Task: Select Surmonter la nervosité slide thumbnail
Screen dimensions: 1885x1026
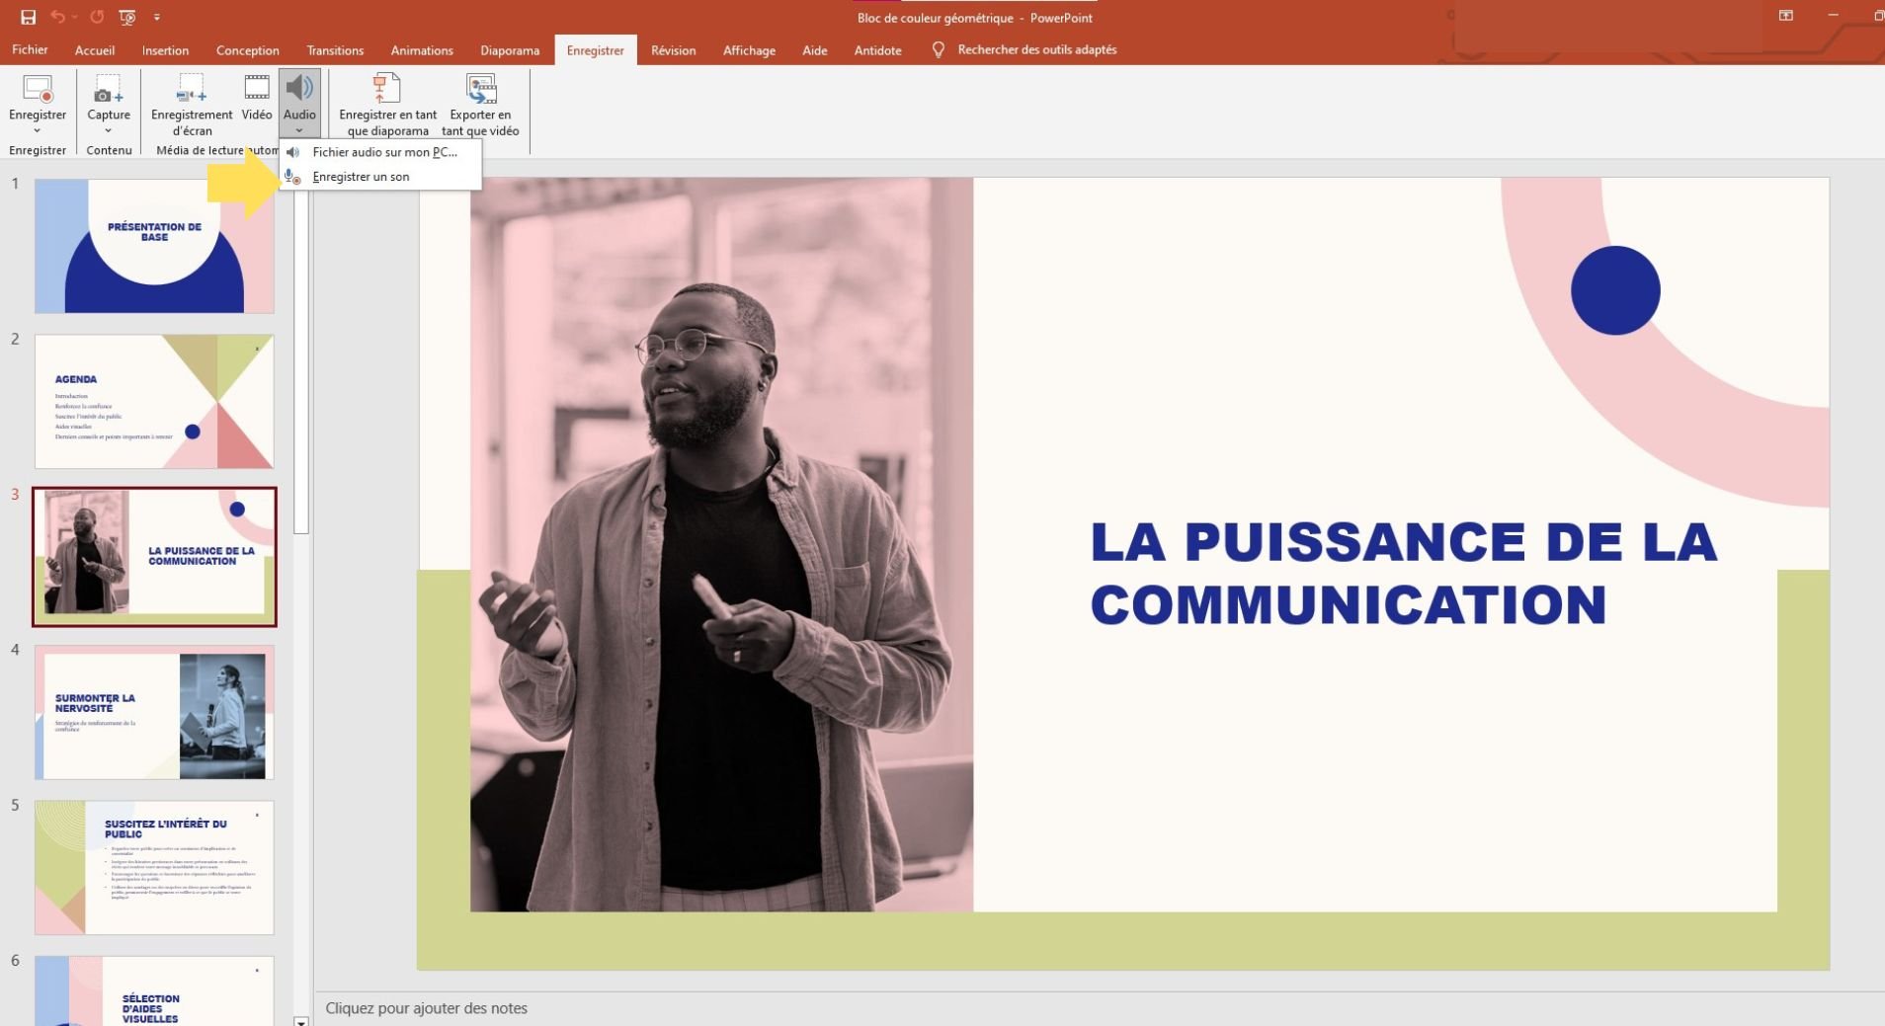Action: coord(154,712)
